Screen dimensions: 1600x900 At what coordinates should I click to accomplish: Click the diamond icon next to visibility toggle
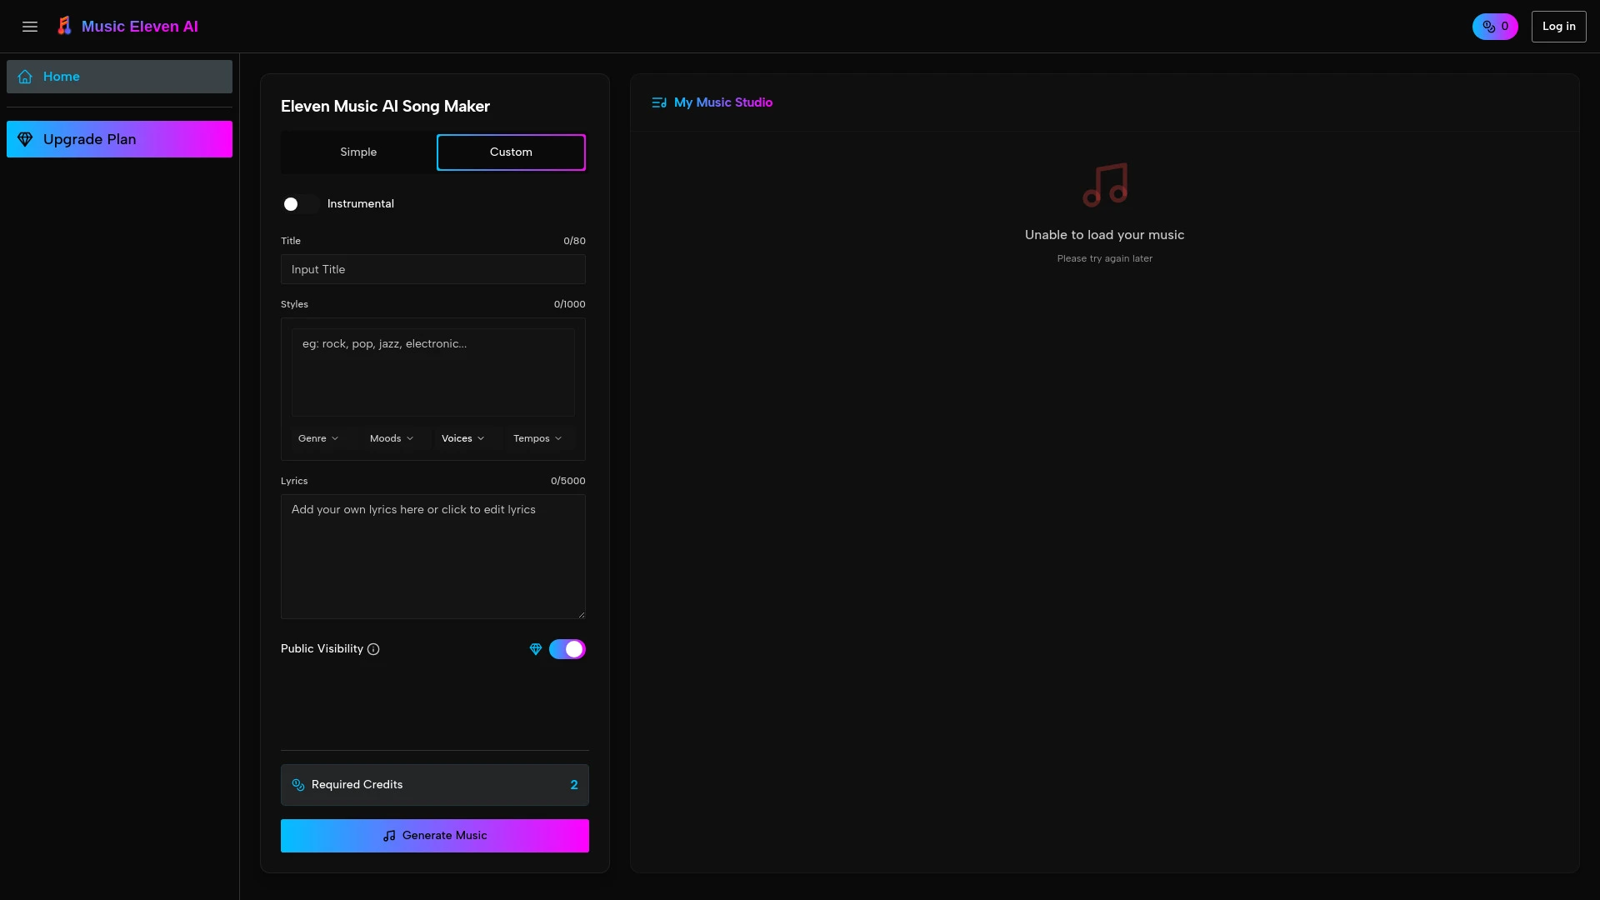pyautogui.click(x=536, y=649)
